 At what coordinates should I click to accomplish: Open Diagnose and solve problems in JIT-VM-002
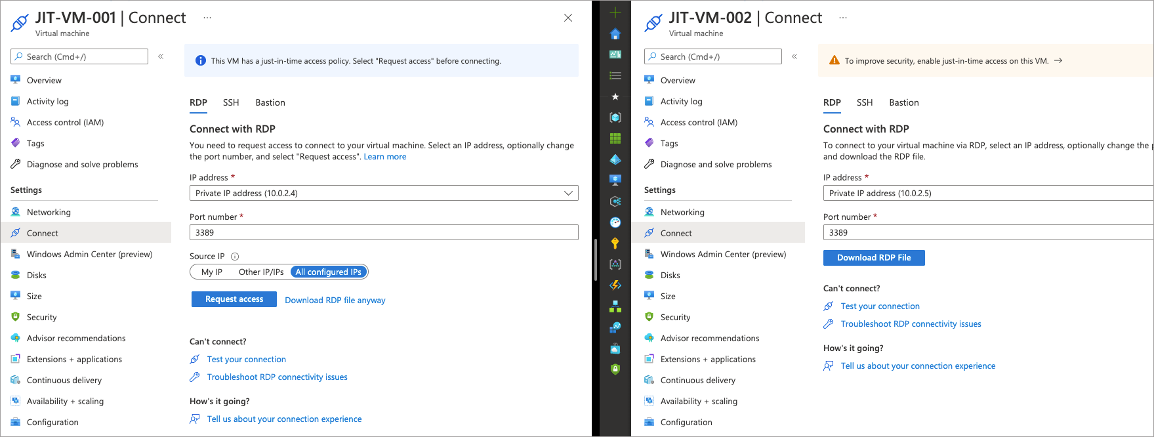tap(718, 164)
